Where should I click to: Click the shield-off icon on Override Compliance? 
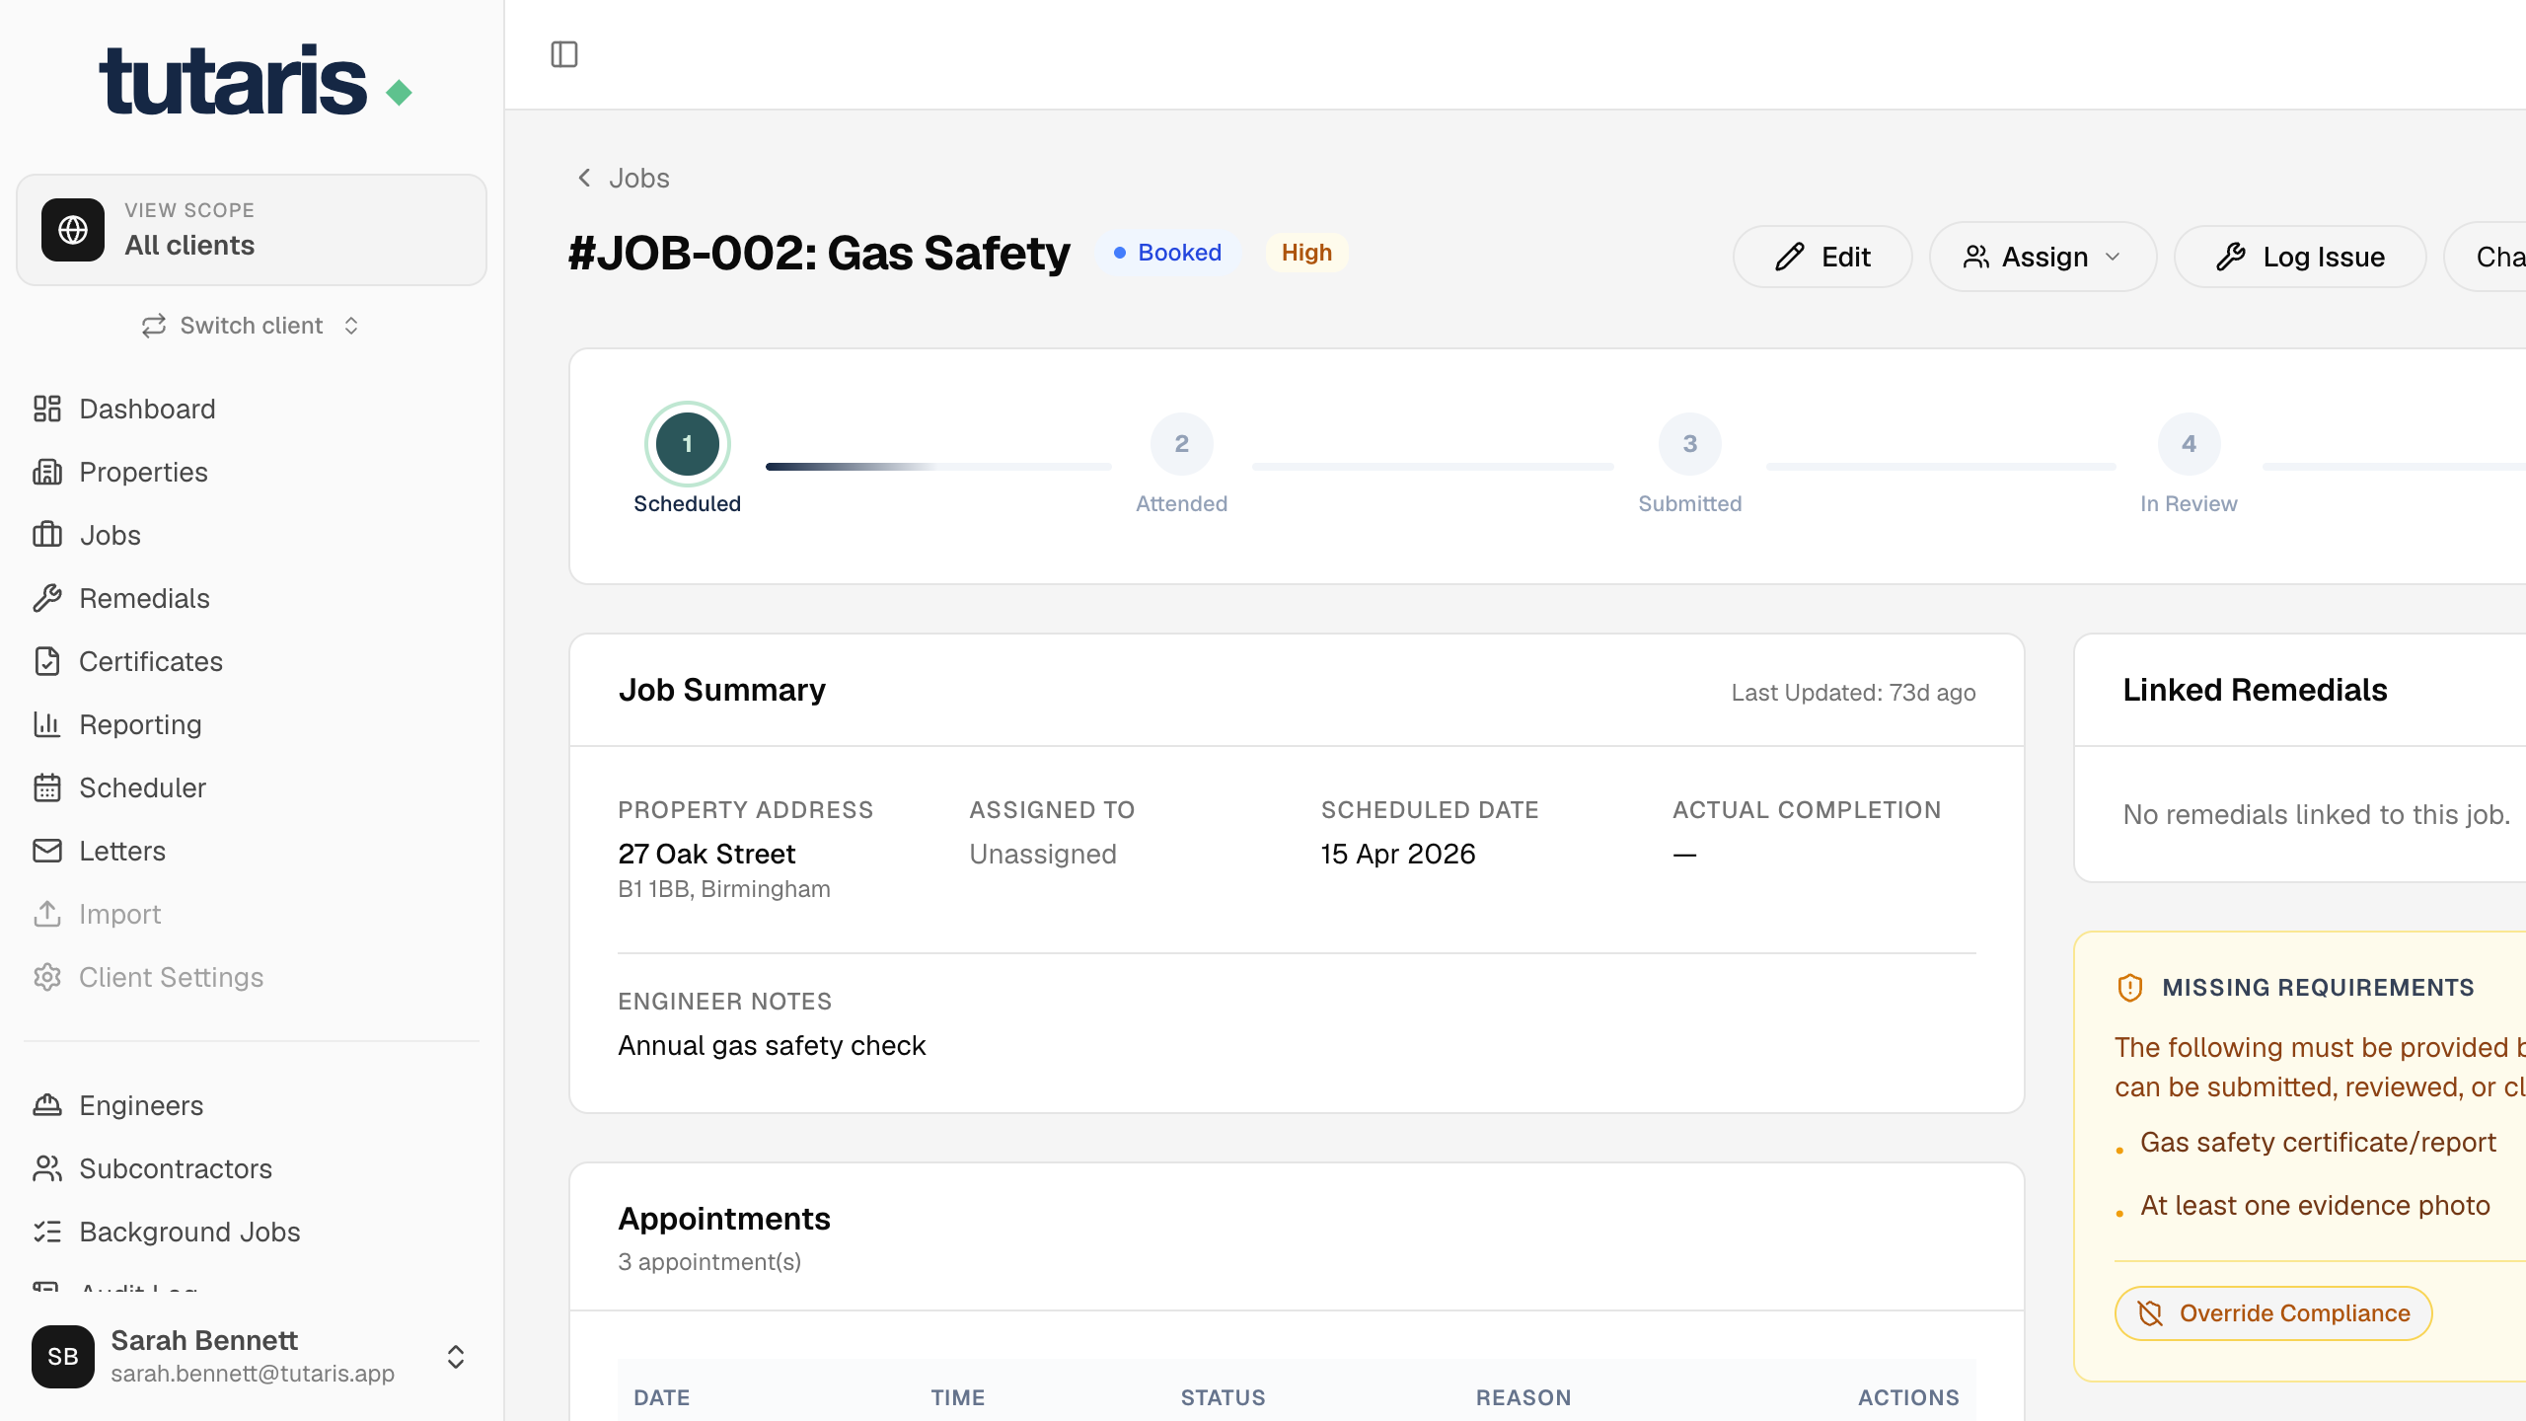(x=2150, y=1313)
